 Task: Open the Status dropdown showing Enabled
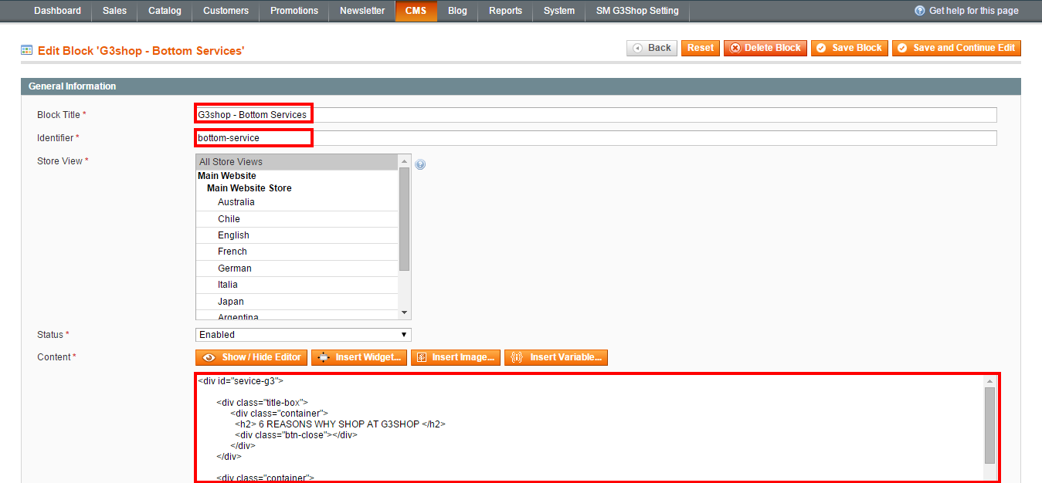tap(303, 335)
